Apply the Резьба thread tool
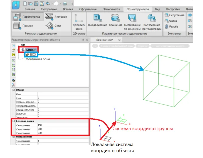The width and height of the screenshot is (203, 158). click(171, 26)
